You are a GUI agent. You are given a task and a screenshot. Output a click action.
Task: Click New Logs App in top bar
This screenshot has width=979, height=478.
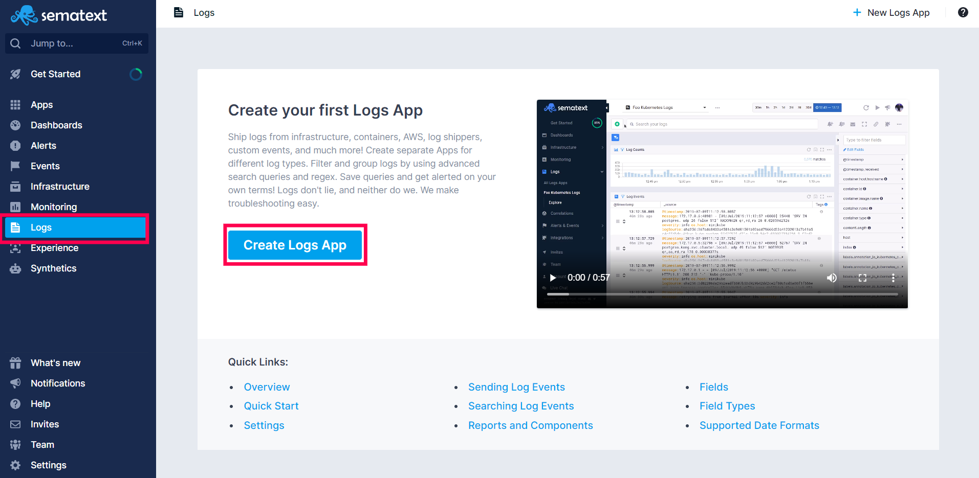tap(891, 13)
